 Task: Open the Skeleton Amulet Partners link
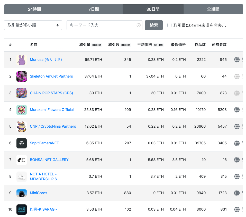(51, 76)
